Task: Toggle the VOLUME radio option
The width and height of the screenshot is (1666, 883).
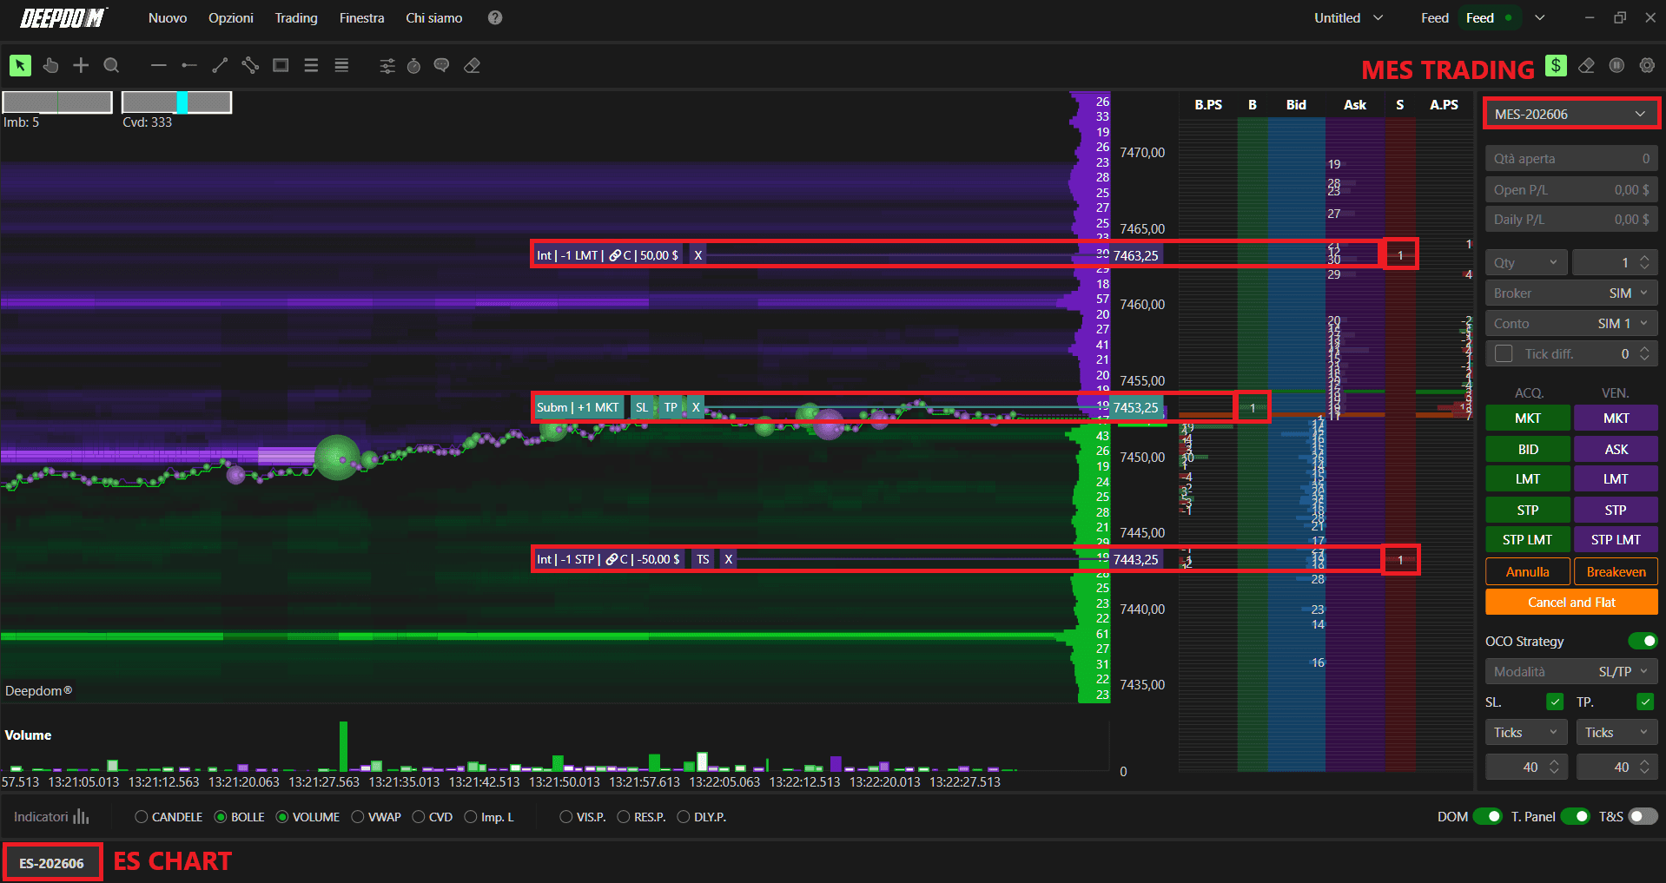Action: click(282, 817)
